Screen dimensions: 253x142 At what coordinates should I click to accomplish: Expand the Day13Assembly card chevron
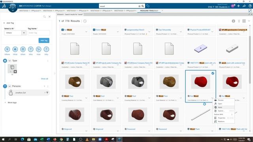181,32
